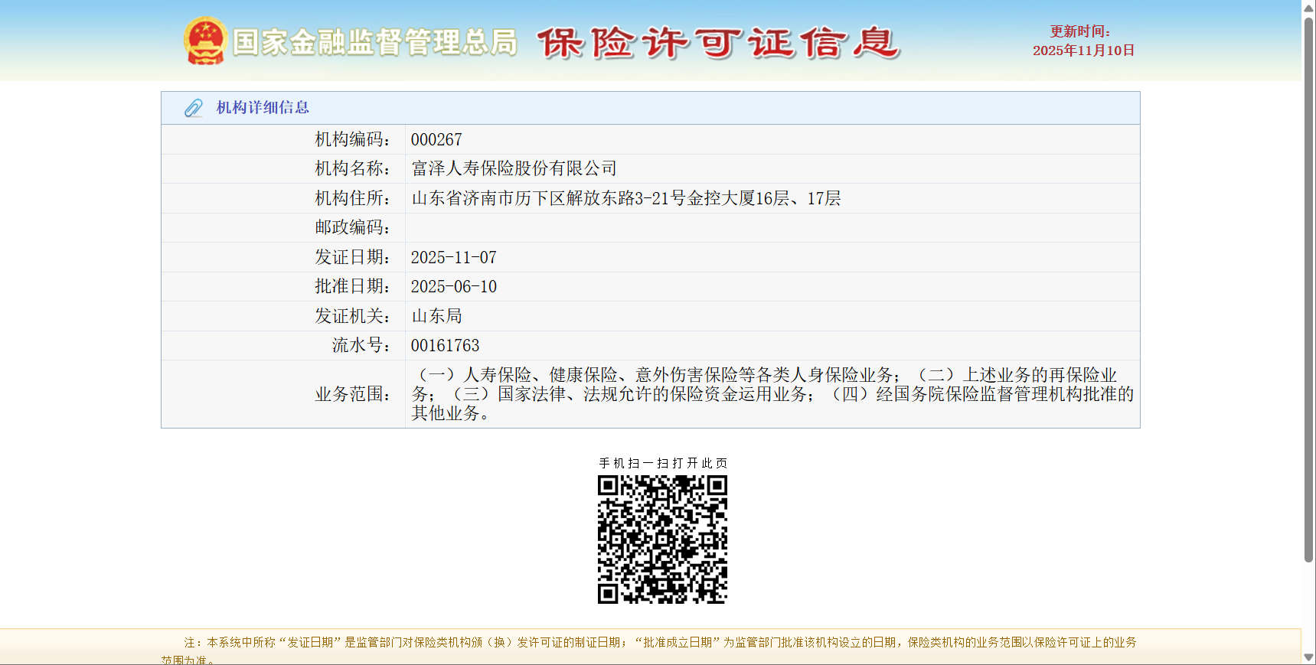Image resolution: width=1316 pixels, height=665 pixels.
Task: Click the scrollbar down arrow
Action: [1308, 657]
